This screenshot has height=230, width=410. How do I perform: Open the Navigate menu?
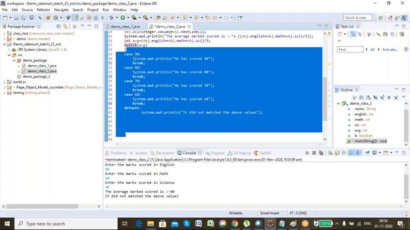click(x=61, y=10)
